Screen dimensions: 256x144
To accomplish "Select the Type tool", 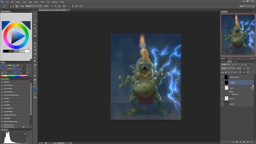I will click(35, 68).
